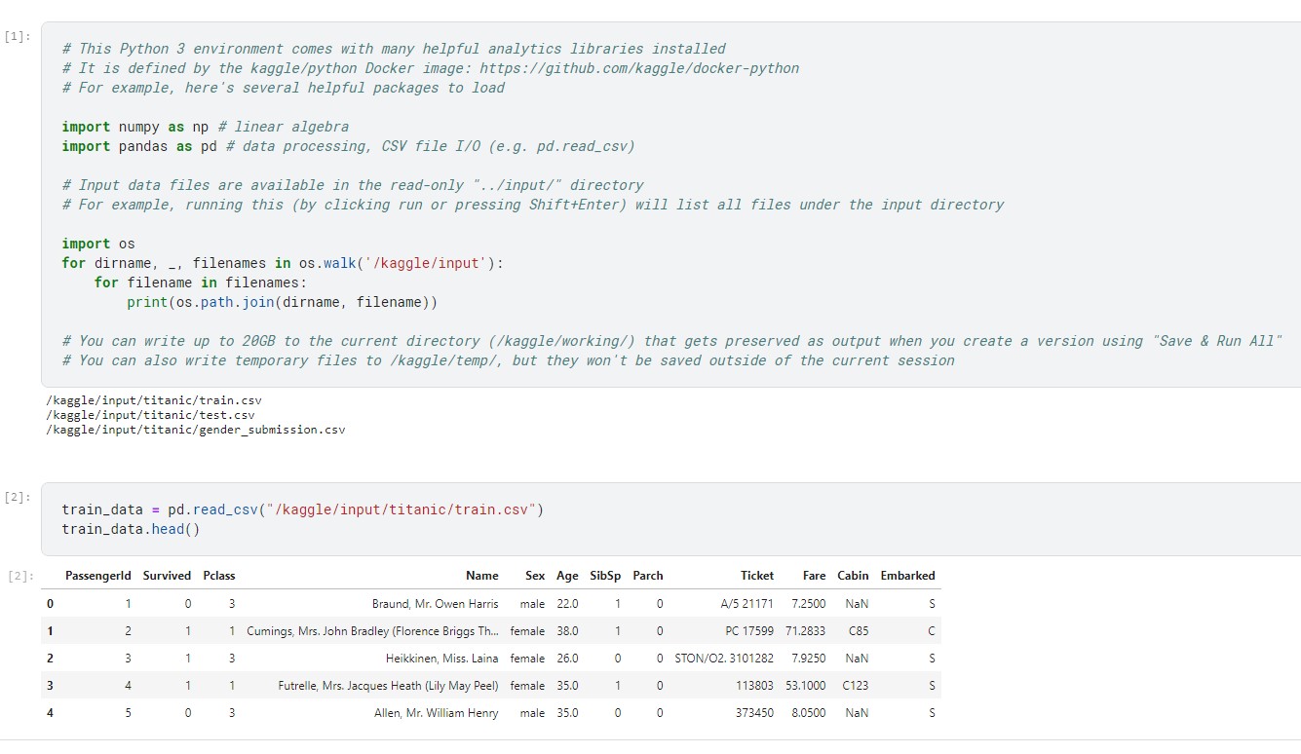Select row index 0 of the dataframe
The height and width of the screenshot is (754, 1301).
point(49,603)
